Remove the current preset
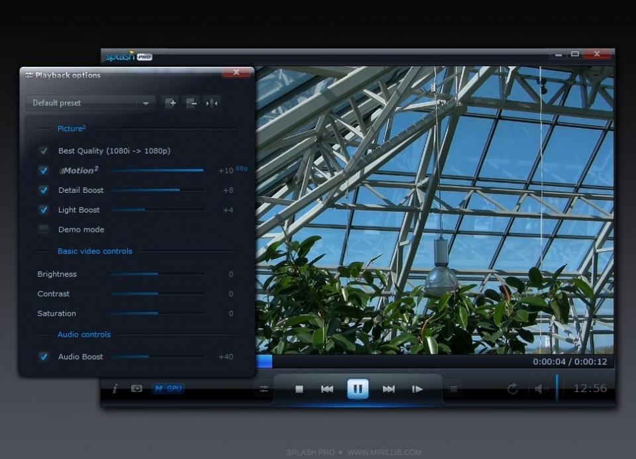636x459 pixels. [x=191, y=103]
